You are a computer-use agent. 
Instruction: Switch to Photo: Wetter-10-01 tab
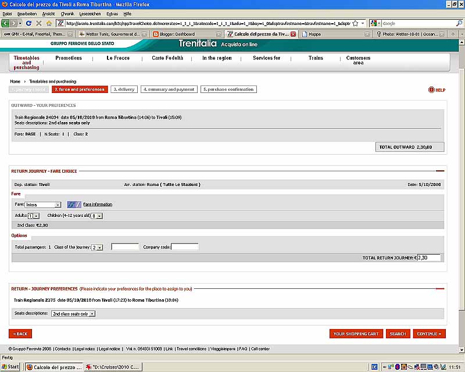coord(410,34)
